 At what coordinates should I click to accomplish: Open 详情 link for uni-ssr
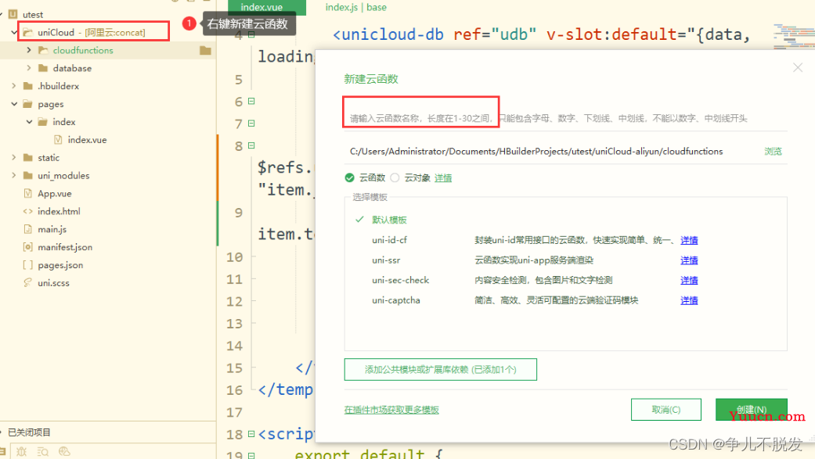point(689,260)
